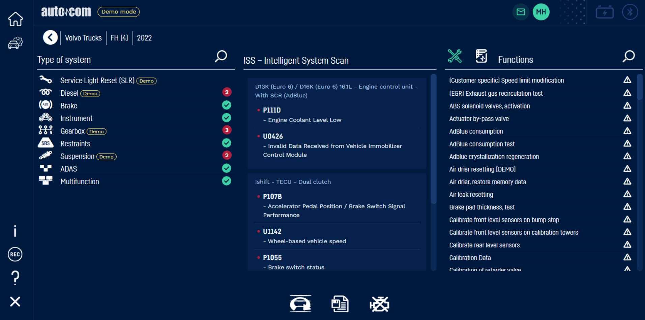The height and width of the screenshot is (320, 645).
Task: Click the Home icon in sidebar
Action: click(x=16, y=19)
